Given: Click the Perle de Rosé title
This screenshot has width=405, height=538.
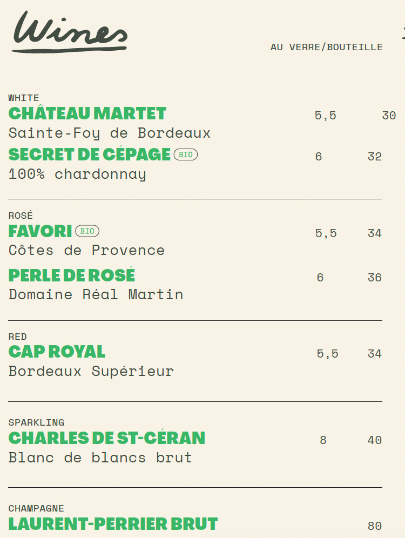Looking at the screenshot, I should tap(72, 275).
